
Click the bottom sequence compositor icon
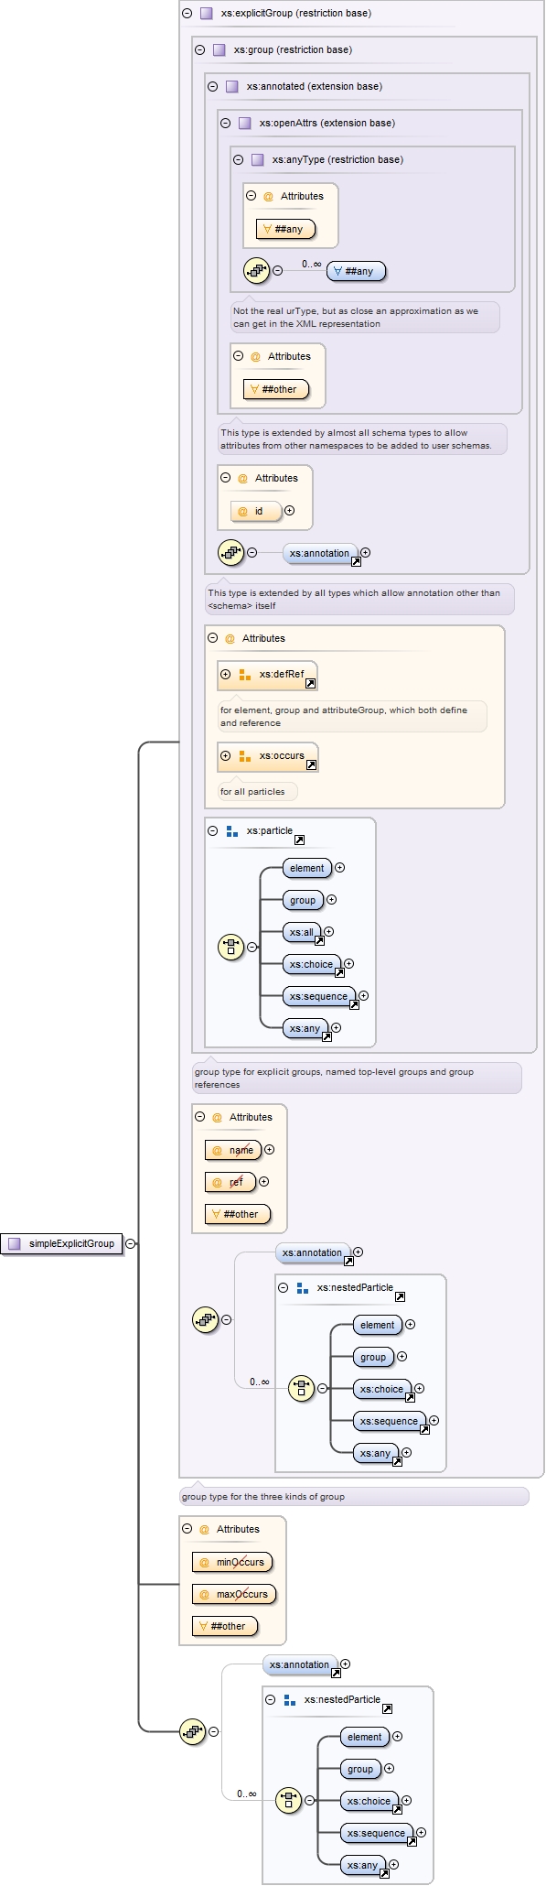click(192, 1731)
